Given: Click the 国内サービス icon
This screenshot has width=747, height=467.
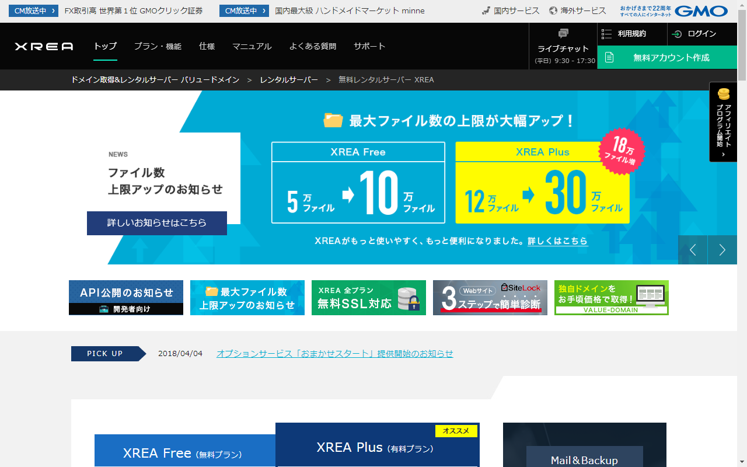Looking at the screenshot, I should coord(486,11).
